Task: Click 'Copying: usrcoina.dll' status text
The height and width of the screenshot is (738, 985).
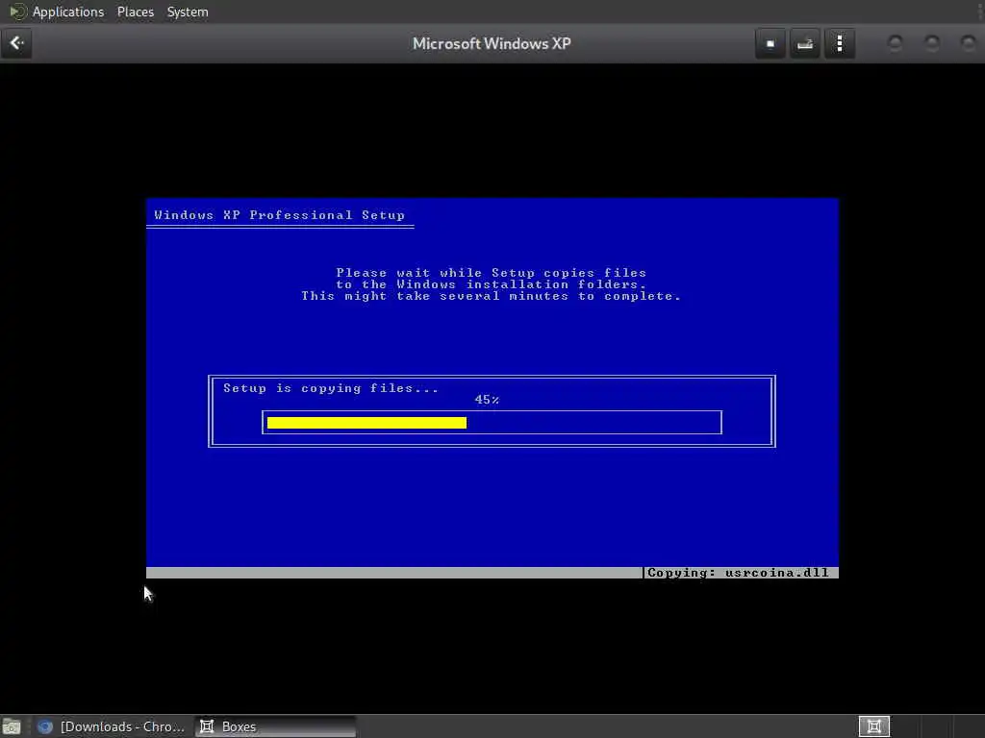Action: (x=738, y=573)
